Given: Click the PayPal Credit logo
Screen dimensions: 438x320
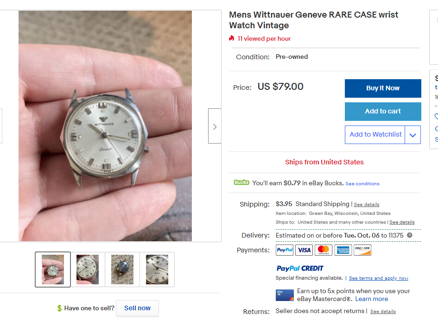Looking at the screenshot, I should coord(300,269).
